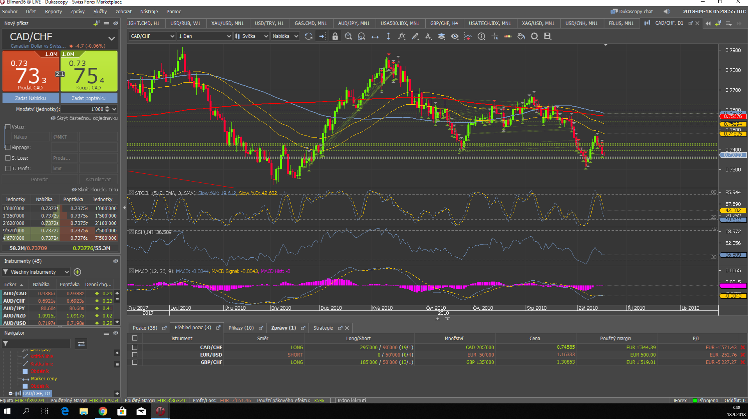The width and height of the screenshot is (748, 419).
Task: Switch to the XAU/USD, MN1 chart tab
Action: (x=227, y=23)
